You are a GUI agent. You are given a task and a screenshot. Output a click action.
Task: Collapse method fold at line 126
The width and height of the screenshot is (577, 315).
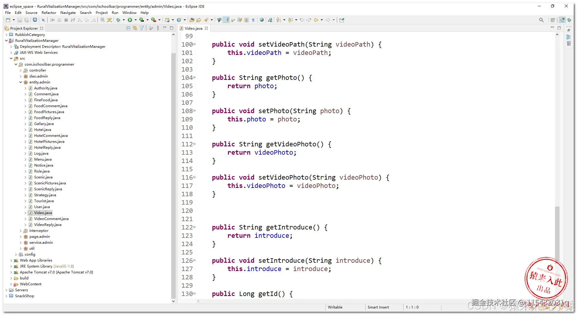tap(194, 260)
